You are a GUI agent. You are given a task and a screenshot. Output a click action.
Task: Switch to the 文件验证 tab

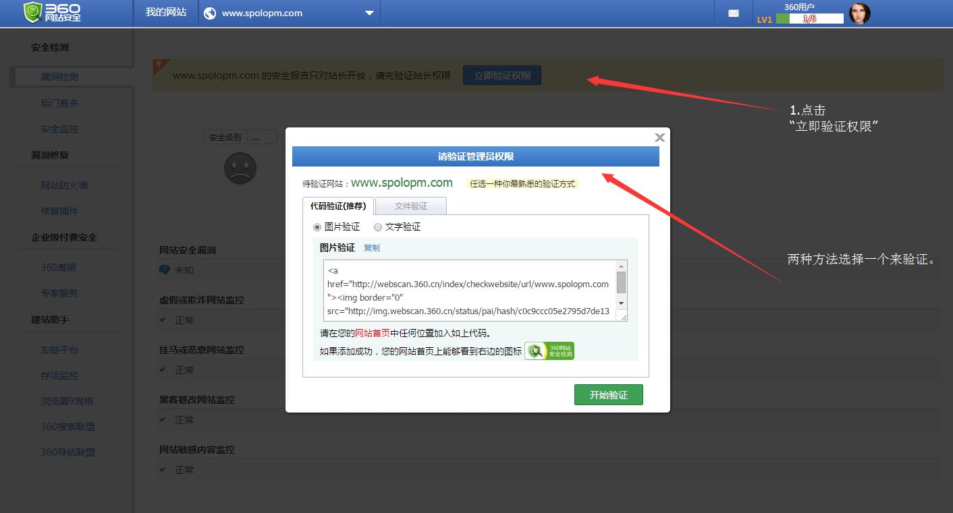click(x=411, y=206)
